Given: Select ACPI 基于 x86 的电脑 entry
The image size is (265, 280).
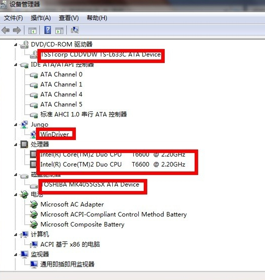Looking at the screenshot, I should (70, 244).
